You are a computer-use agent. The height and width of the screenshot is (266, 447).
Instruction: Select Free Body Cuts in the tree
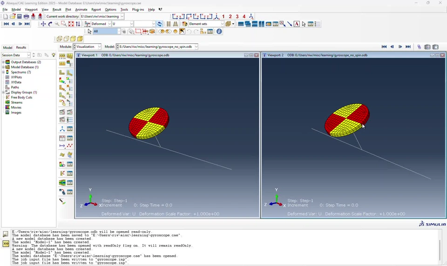click(x=21, y=97)
